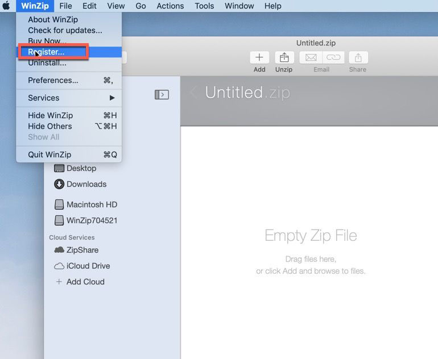Choose Hide Others
Screen dimensions: 438x359
69,126
